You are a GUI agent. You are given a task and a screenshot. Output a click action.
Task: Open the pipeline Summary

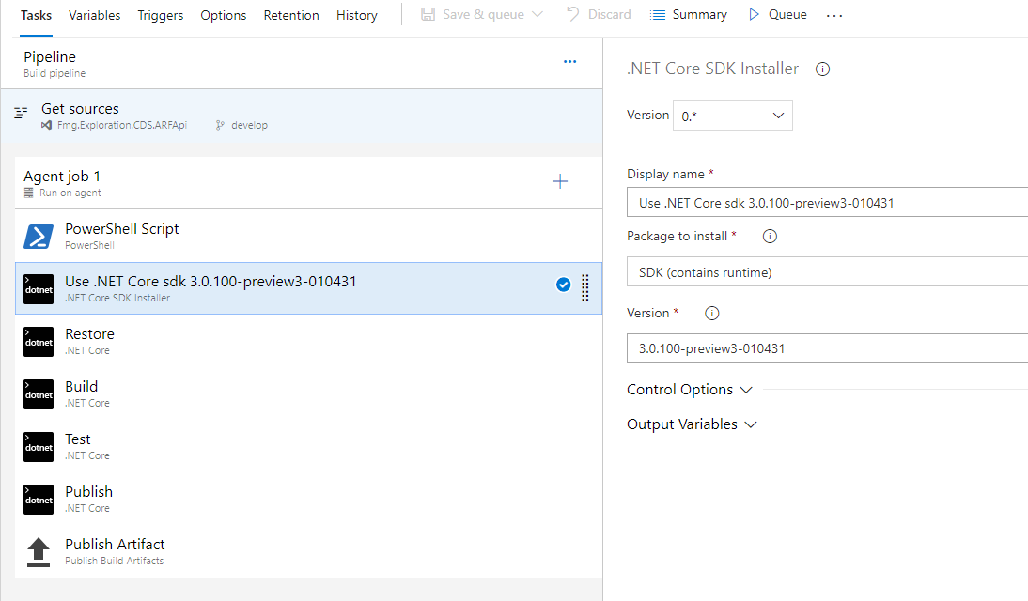pos(689,14)
